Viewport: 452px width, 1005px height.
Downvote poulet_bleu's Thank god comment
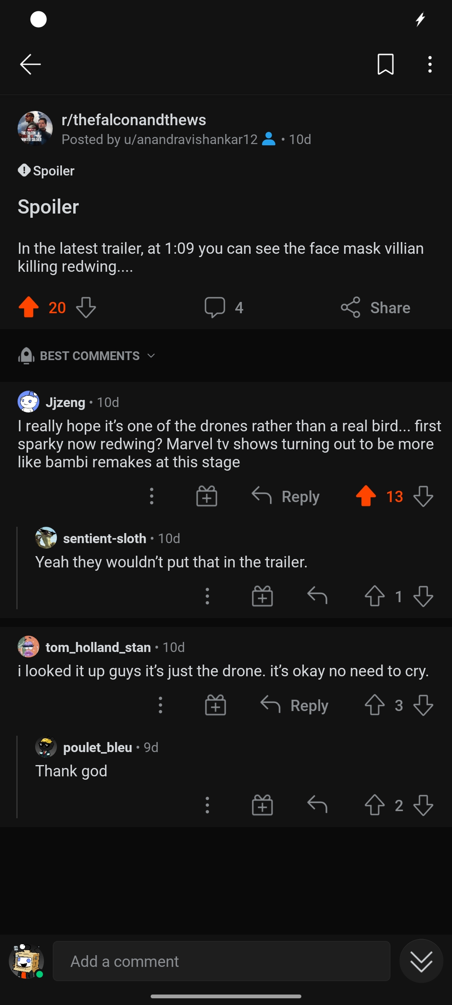[x=423, y=805]
